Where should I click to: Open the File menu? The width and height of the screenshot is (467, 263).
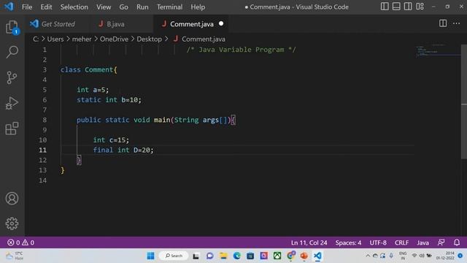pos(27,7)
